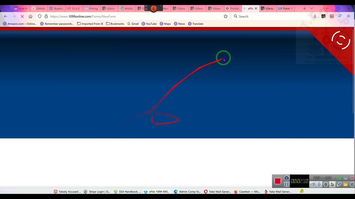Toggle microphone recording in recorder toolbar
The width and height of the screenshot is (355, 199).
coord(319,185)
